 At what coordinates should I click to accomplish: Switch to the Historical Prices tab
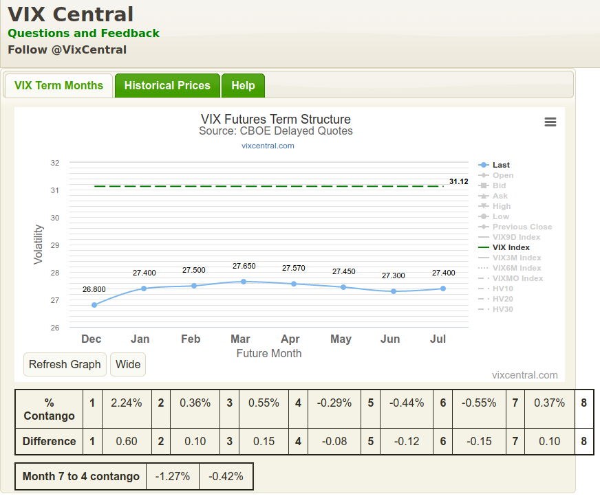point(167,86)
